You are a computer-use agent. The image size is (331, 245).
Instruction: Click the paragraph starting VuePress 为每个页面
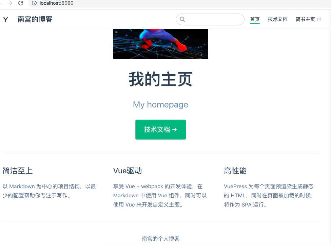(x=269, y=195)
